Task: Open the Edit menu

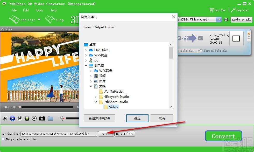Action: tap(26, 10)
